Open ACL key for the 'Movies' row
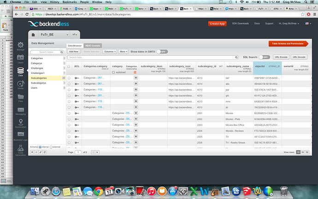 pyautogui.click(x=77, y=113)
